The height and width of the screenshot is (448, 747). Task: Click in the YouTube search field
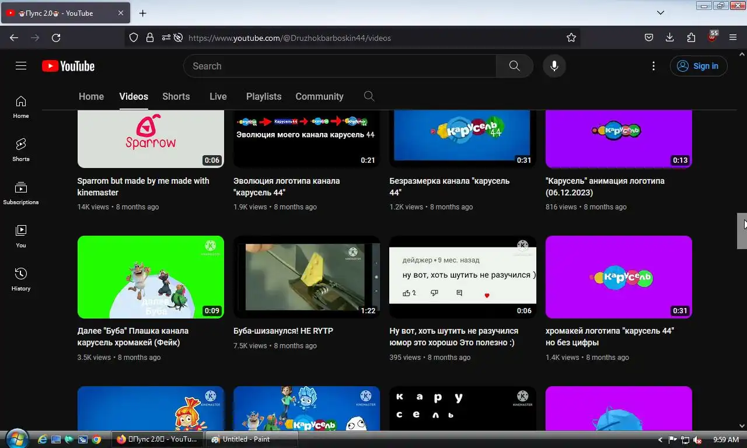click(x=340, y=66)
